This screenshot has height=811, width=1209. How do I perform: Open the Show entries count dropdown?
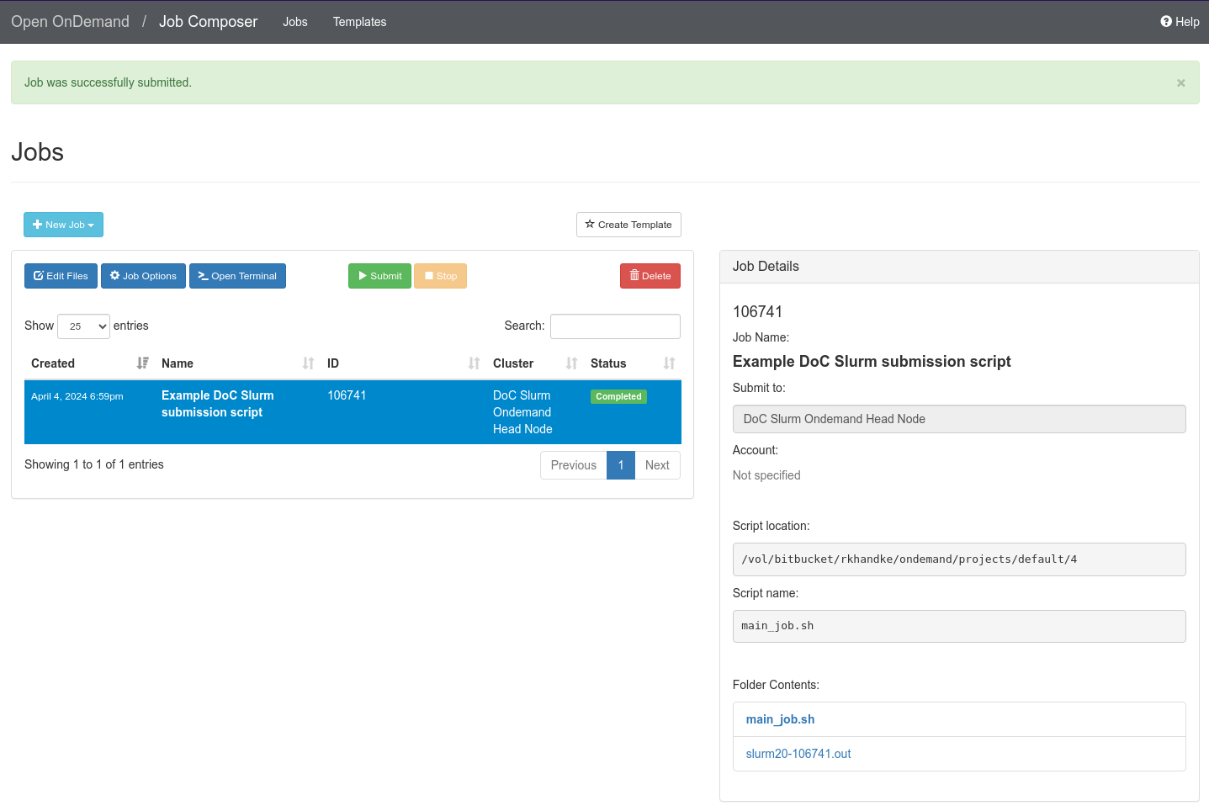click(x=83, y=326)
